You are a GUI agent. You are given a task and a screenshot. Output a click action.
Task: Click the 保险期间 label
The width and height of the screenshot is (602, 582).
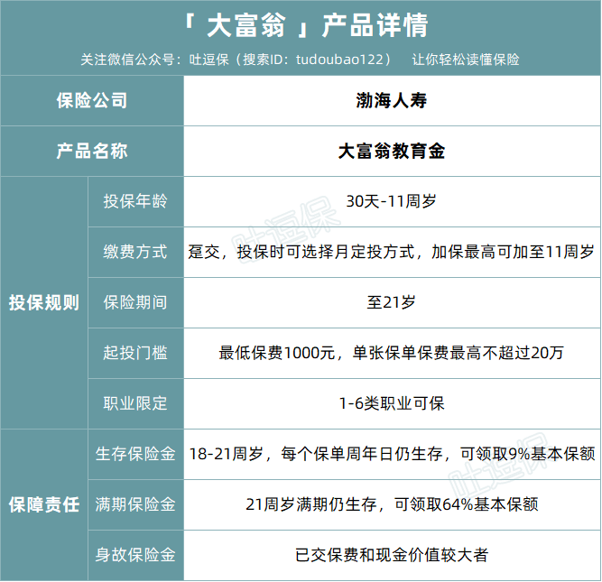(x=136, y=303)
